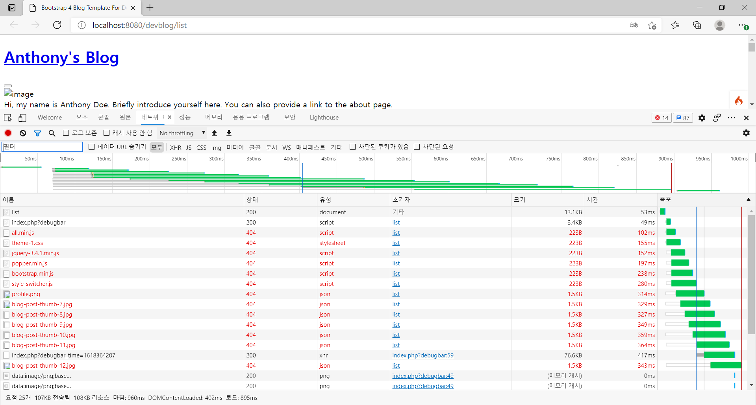Image resolution: width=756 pixels, height=405 pixels.
Task: Reload the page
Action: [x=57, y=25]
